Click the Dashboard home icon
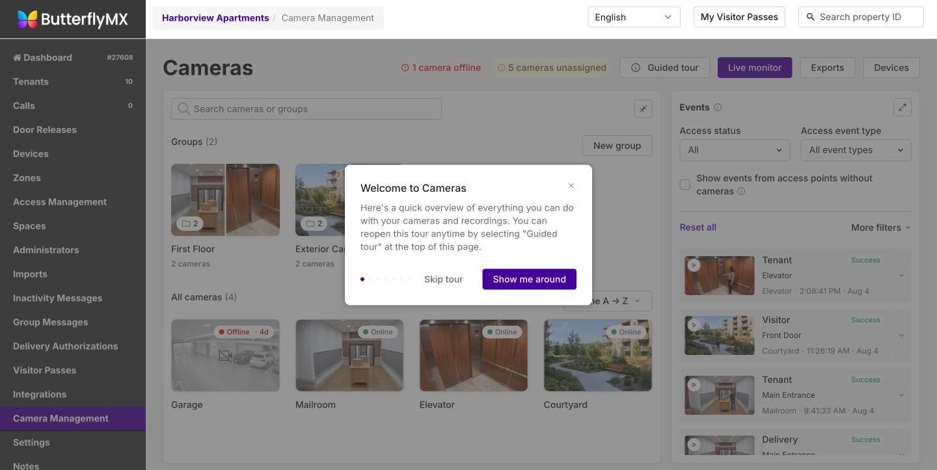Screen dimensions: 937x470 point(17,57)
